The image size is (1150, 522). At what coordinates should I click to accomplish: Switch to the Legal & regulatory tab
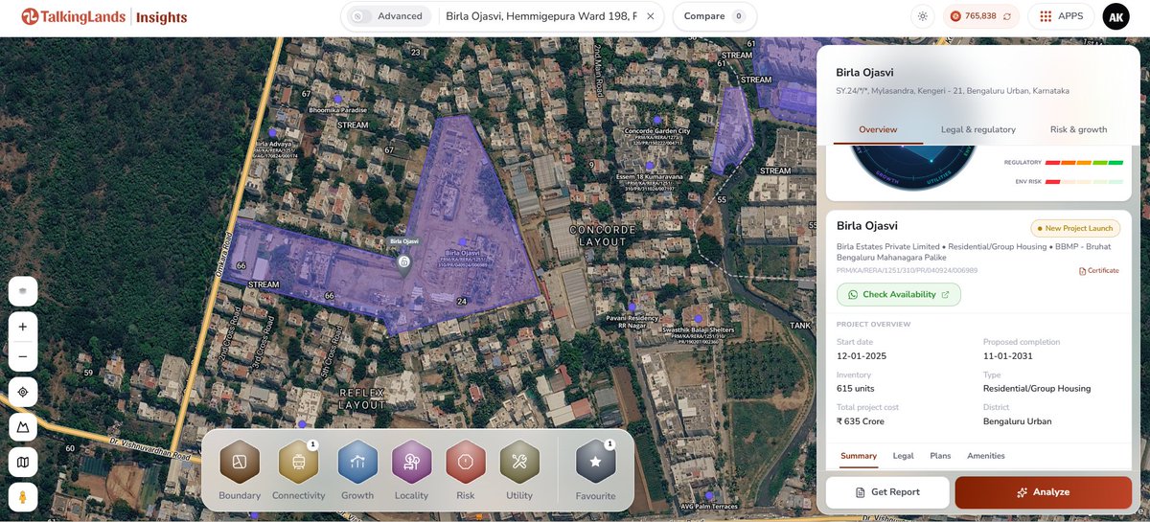click(x=977, y=129)
